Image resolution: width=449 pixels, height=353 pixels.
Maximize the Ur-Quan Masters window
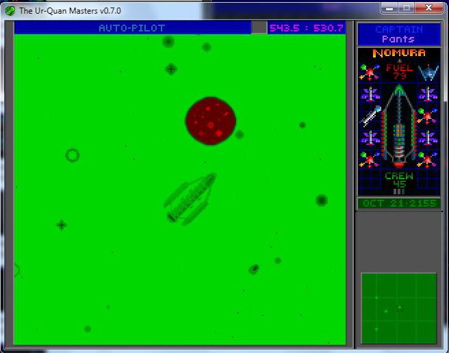point(406,8)
